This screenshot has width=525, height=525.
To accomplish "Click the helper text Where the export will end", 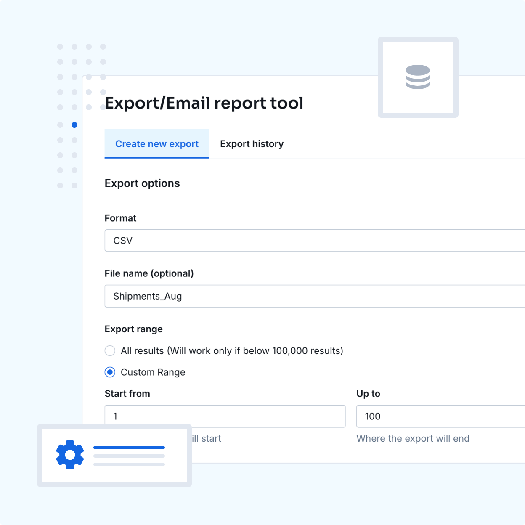I will tap(413, 438).
